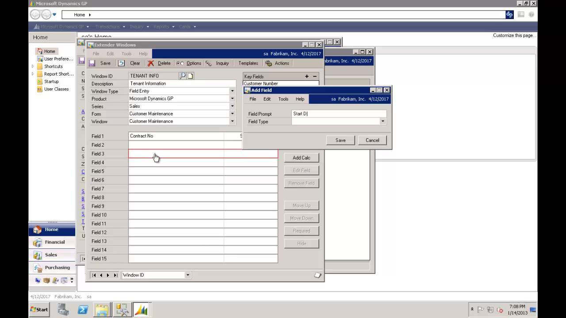Go to next record arrow
Viewport: 566px width, 318px height.
108,275
